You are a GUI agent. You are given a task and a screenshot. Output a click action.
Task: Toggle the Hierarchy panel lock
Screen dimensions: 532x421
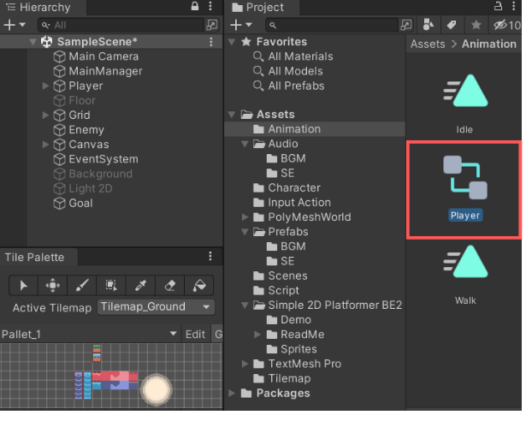[195, 7]
